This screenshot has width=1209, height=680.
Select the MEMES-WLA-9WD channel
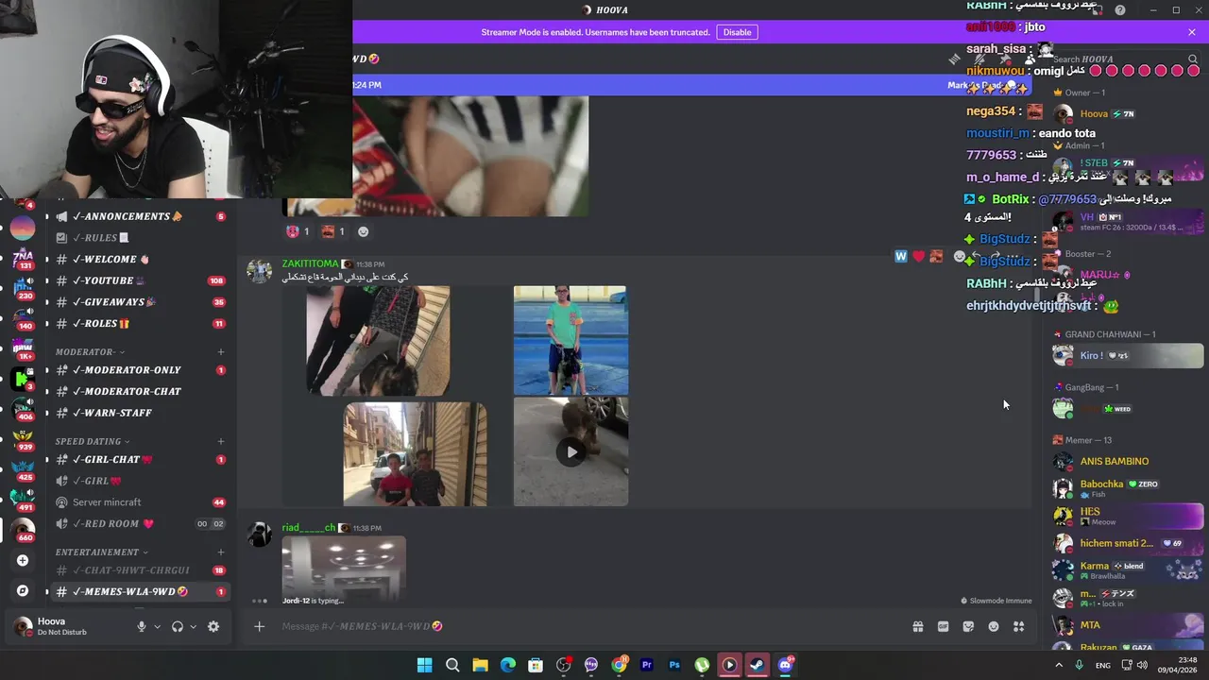tap(139, 592)
